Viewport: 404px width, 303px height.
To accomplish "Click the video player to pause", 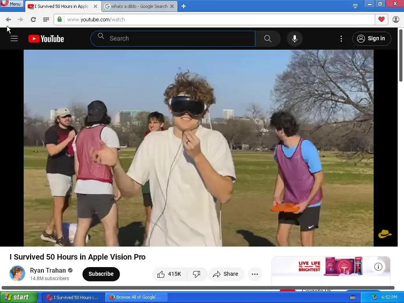I will tap(198, 148).
